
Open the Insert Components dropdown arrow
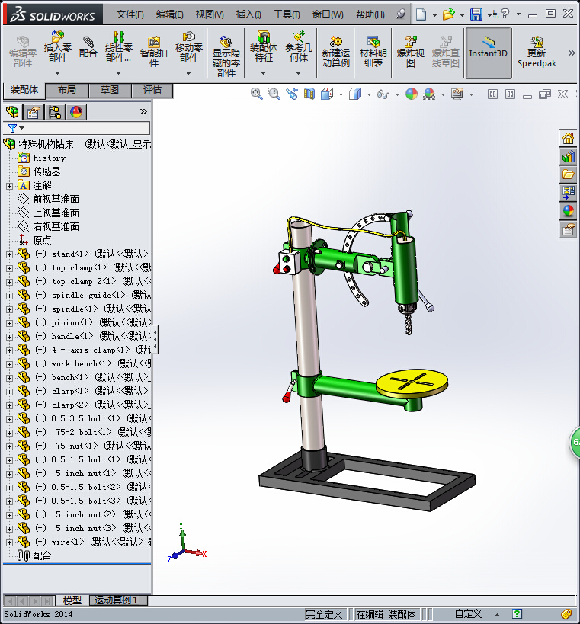coord(58,74)
